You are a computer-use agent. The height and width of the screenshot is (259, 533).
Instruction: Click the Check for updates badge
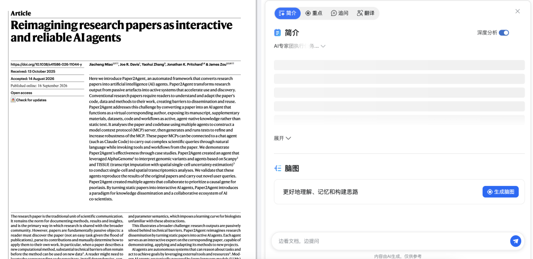click(29, 100)
